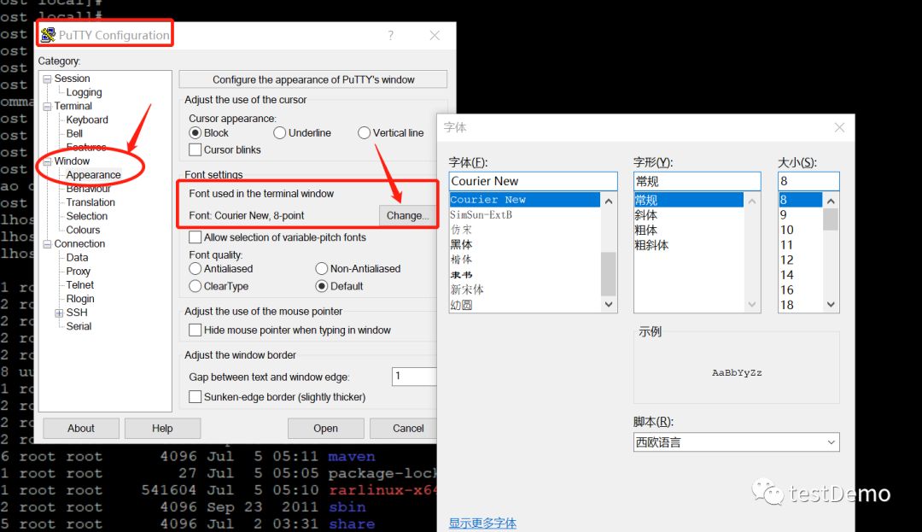Select Data under Connection
The height and width of the screenshot is (532, 922).
pyautogui.click(x=77, y=258)
